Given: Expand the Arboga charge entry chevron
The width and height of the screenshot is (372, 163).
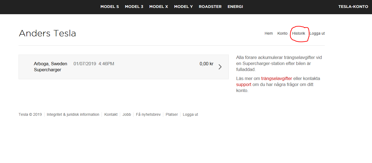Looking at the screenshot, I should click(x=220, y=67).
